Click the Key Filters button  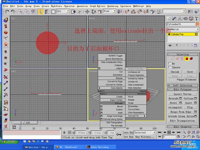tap(145, 137)
